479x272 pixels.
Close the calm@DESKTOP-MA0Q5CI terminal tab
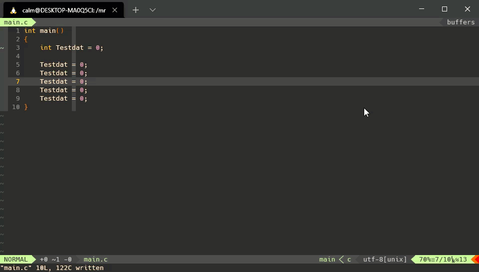115,10
